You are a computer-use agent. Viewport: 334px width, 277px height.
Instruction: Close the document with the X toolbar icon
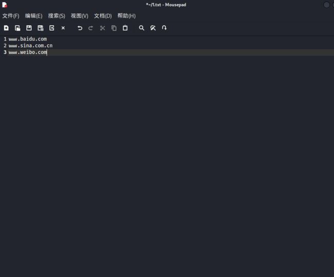click(x=63, y=28)
